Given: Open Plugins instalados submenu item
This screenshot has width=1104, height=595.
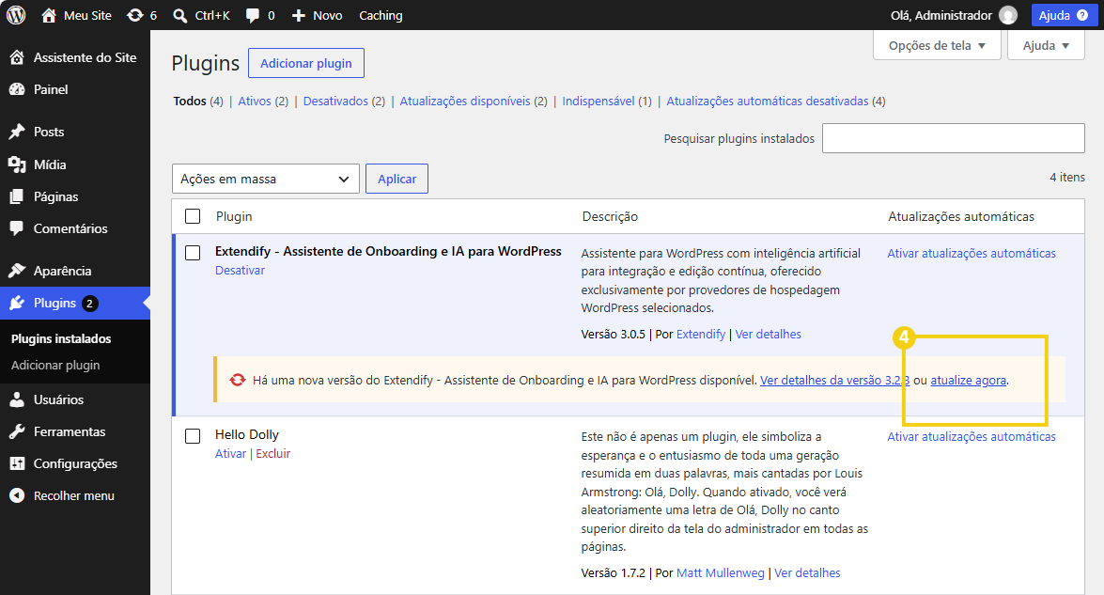Looking at the screenshot, I should (x=61, y=338).
